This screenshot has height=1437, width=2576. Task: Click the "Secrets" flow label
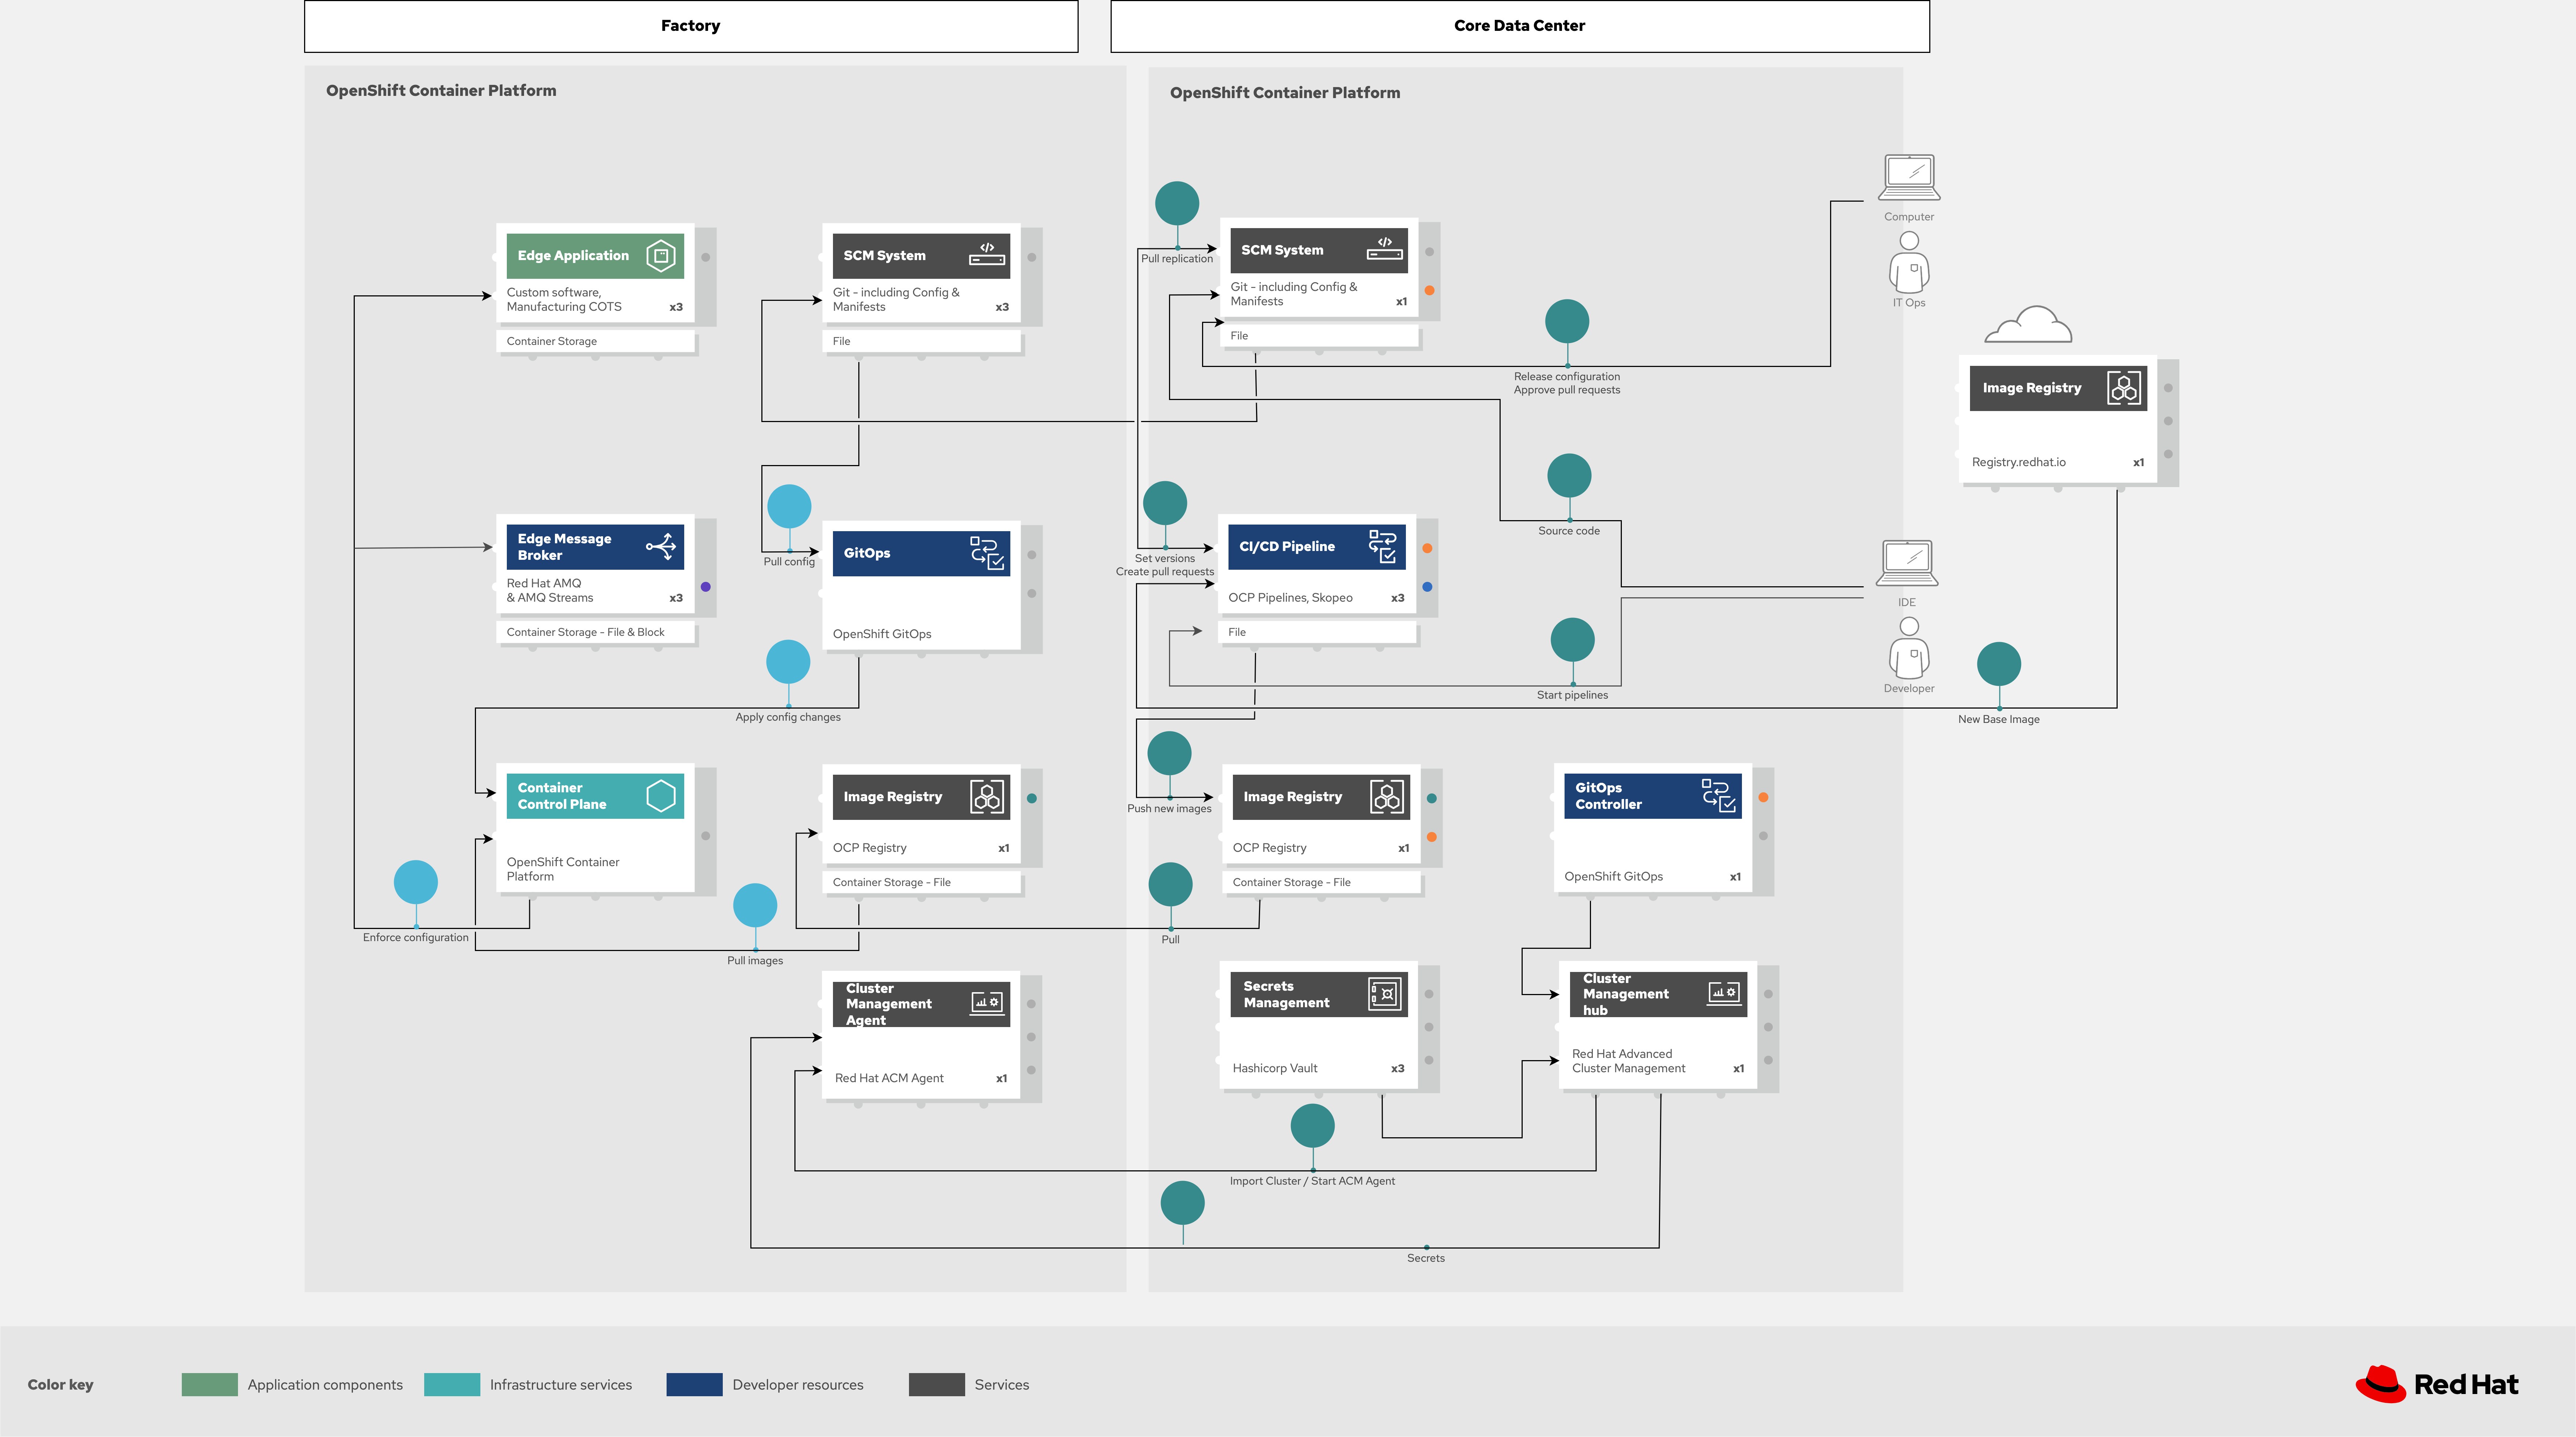point(1426,1259)
